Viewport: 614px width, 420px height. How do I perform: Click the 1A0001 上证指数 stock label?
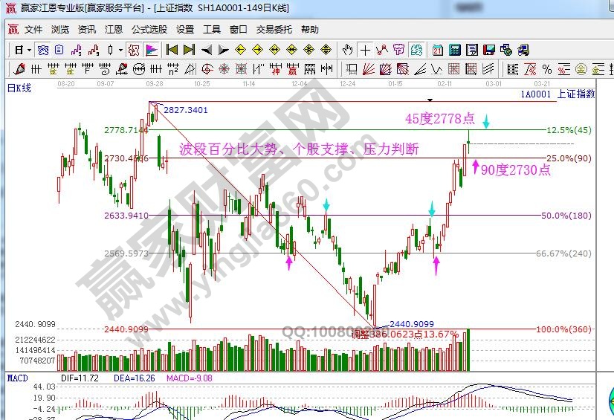point(558,94)
